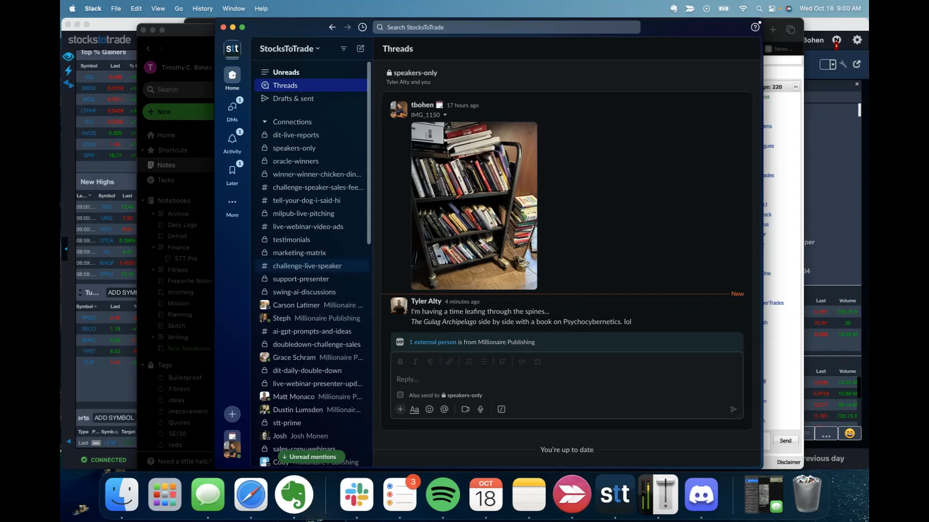Click the mention @ icon
The image size is (929, 522).
coord(444,409)
